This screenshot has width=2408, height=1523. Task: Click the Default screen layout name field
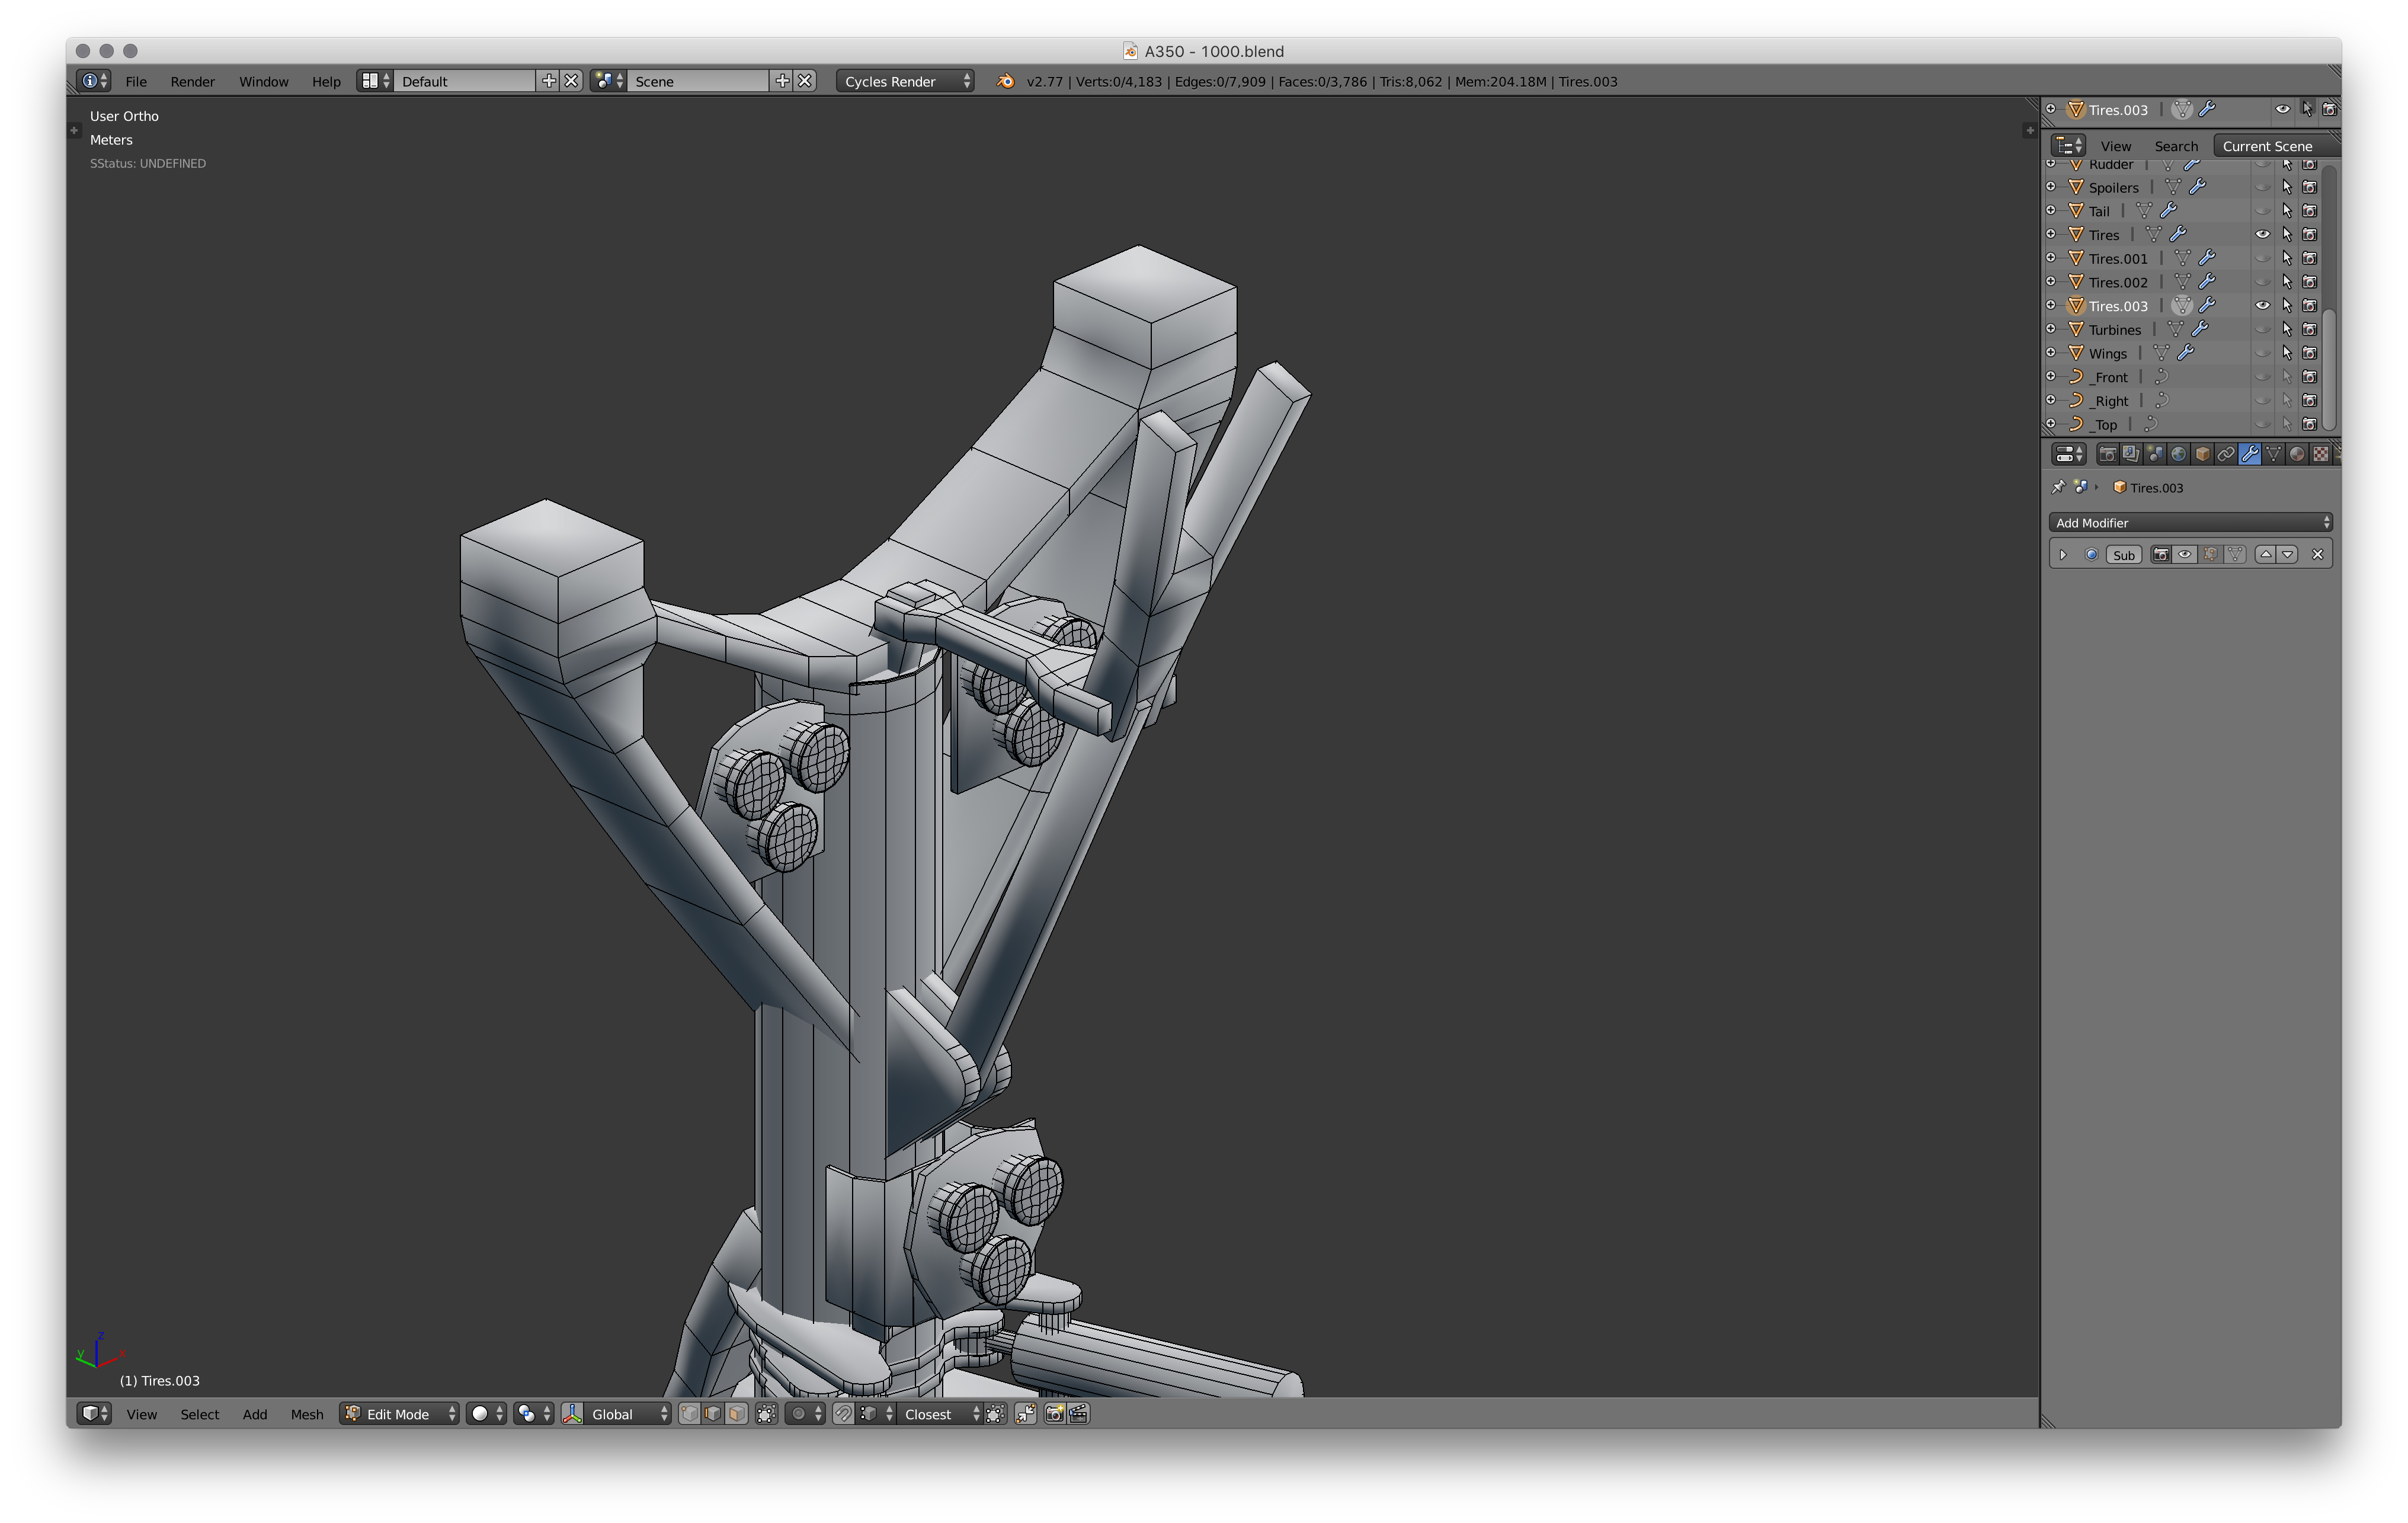point(465,81)
